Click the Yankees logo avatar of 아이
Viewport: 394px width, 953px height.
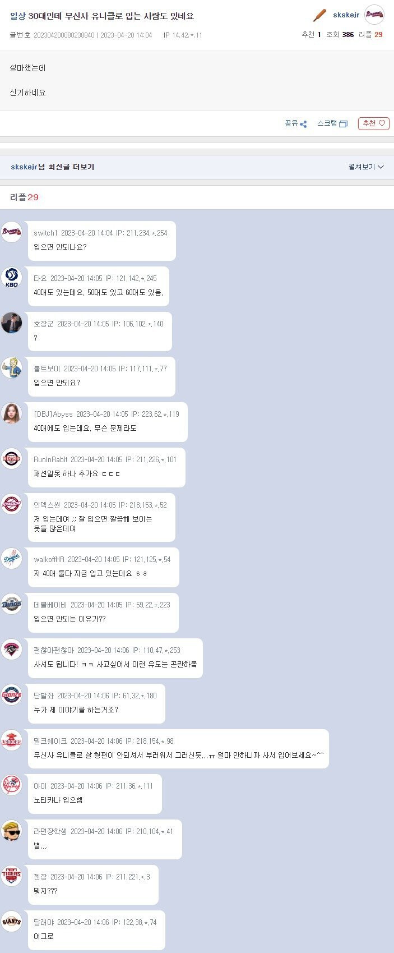(x=11, y=785)
